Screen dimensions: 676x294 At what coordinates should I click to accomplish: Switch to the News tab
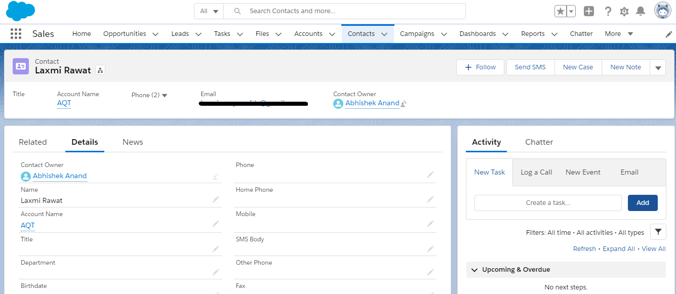tap(133, 142)
